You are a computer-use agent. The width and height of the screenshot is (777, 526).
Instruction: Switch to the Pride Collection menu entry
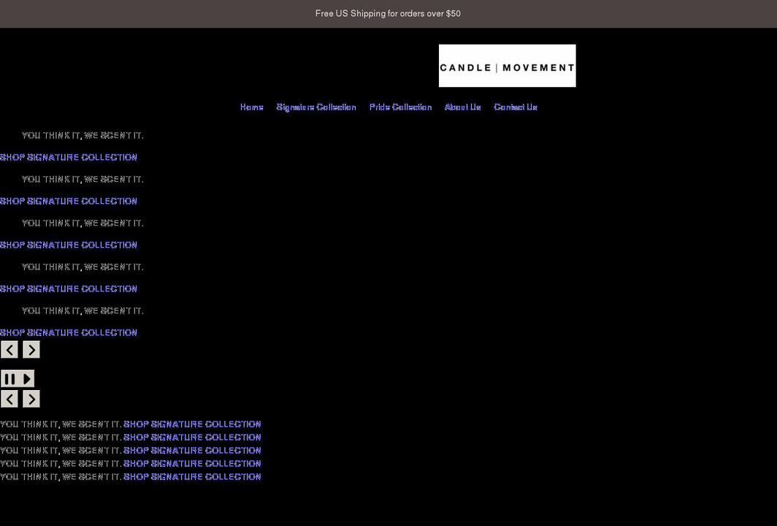[400, 107]
